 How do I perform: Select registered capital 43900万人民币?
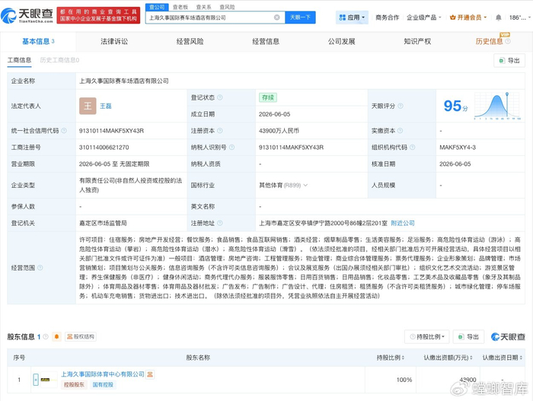point(279,130)
